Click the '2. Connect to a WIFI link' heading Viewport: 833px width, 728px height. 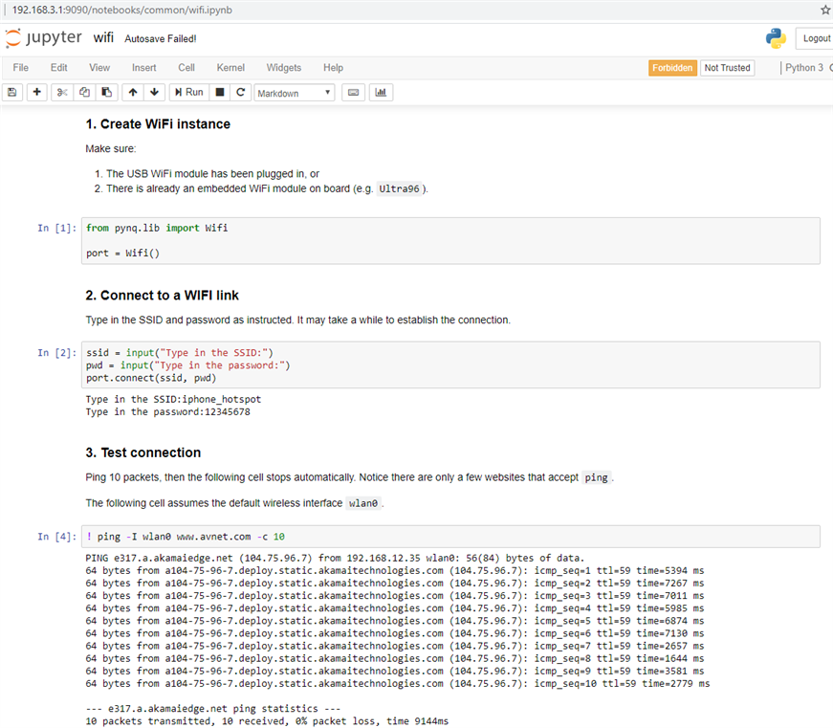[162, 296]
